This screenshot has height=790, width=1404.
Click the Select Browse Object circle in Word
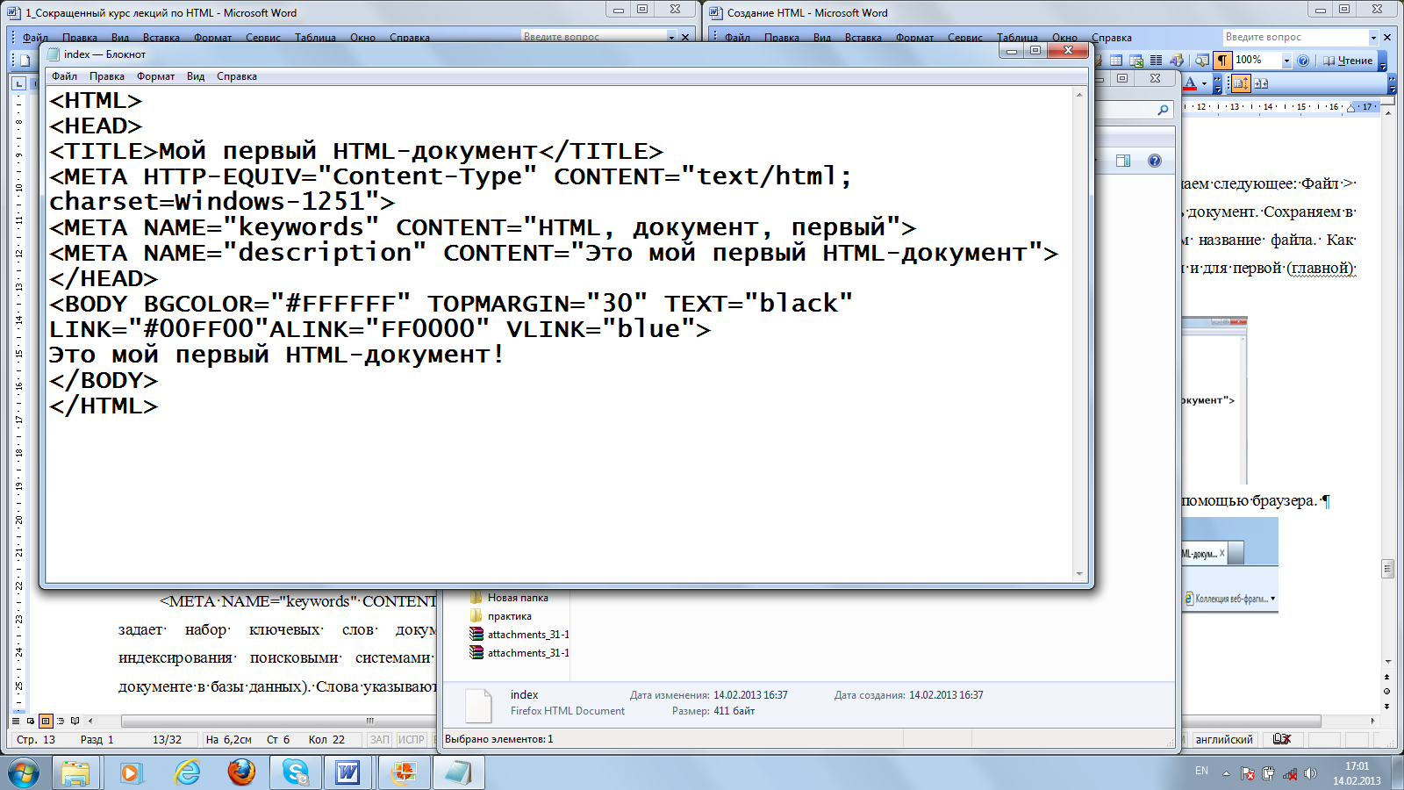[1386, 692]
